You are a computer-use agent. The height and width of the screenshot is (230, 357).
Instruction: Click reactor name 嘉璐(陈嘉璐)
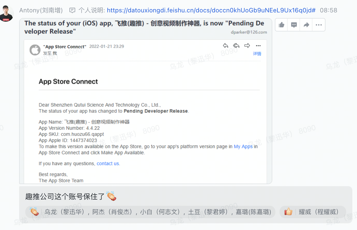[x=253, y=212]
